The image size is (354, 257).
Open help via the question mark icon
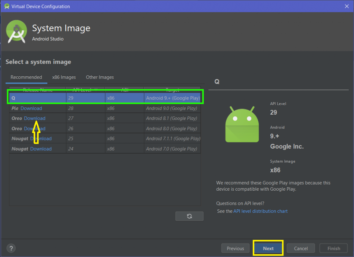(11, 248)
